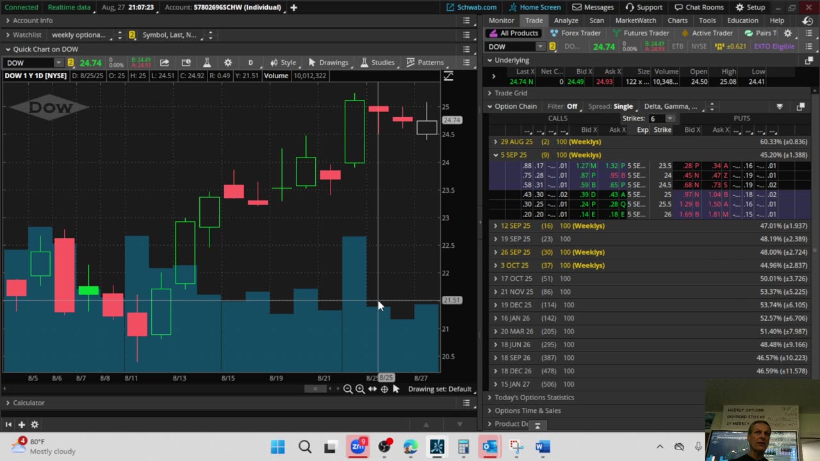The width and height of the screenshot is (820, 461).
Task: Toggle the Option Chain Filter Off setting
Action: 562,106
